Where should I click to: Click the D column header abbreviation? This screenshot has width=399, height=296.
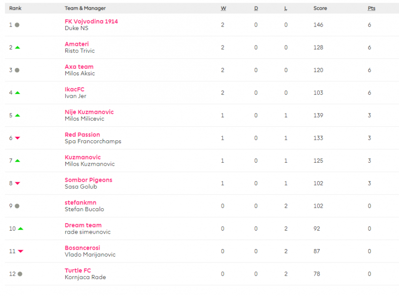click(x=256, y=8)
